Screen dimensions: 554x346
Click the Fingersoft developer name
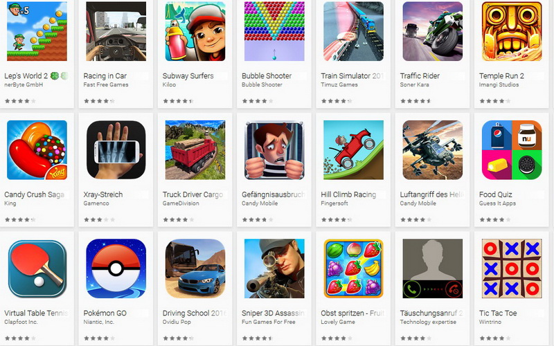coord(334,203)
